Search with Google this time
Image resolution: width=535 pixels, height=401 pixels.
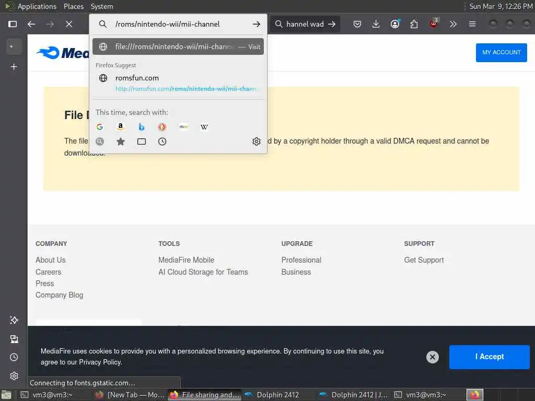pos(100,127)
